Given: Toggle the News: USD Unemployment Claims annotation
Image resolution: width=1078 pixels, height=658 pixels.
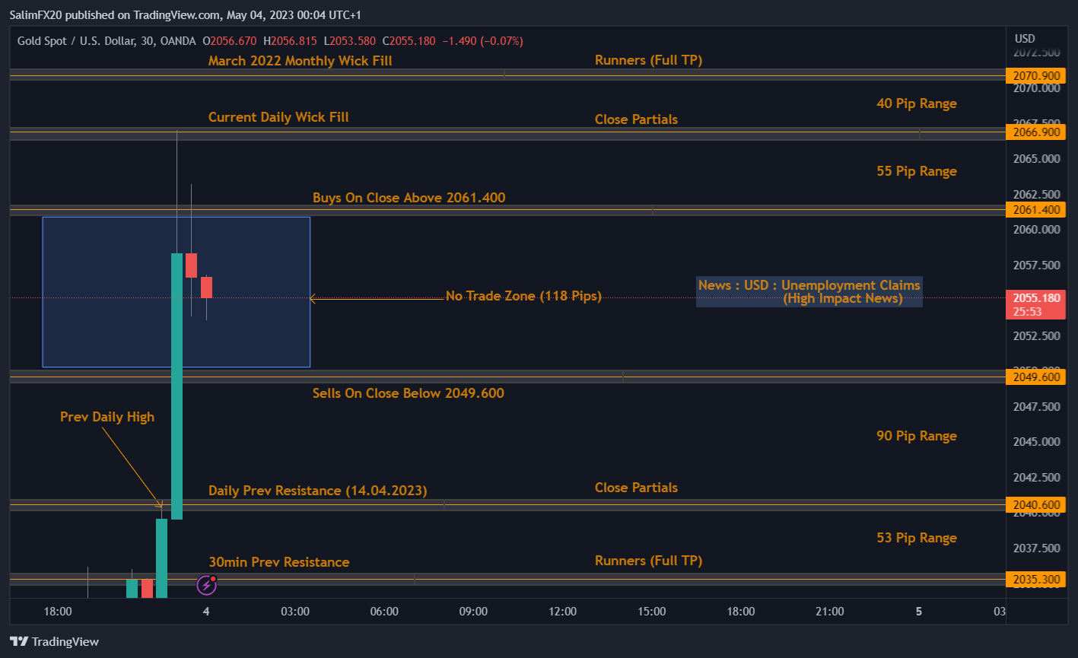Looking at the screenshot, I should (808, 291).
